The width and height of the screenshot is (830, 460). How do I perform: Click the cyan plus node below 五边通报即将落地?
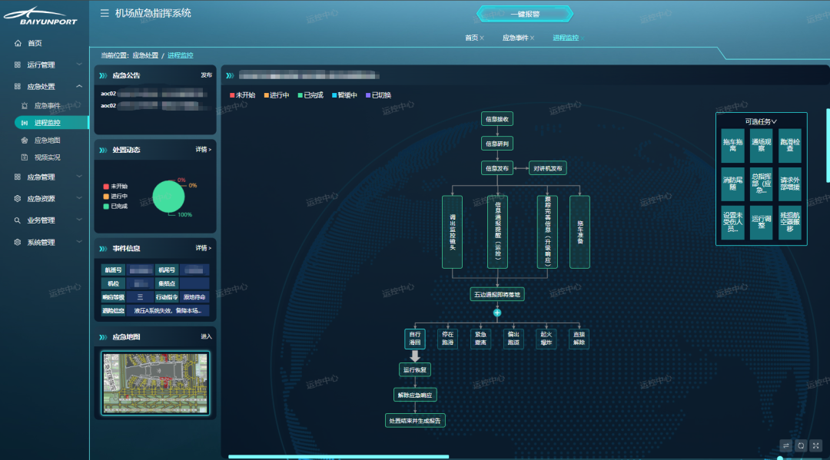click(497, 313)
